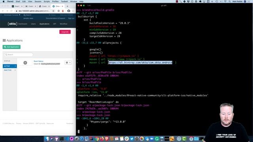253x142 pixels.
Task: Open the browser three-dot menu
Action: 73,11
